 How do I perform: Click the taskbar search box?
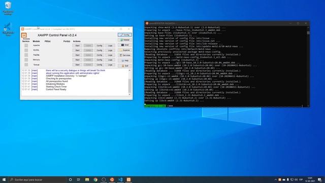[37, 179]
